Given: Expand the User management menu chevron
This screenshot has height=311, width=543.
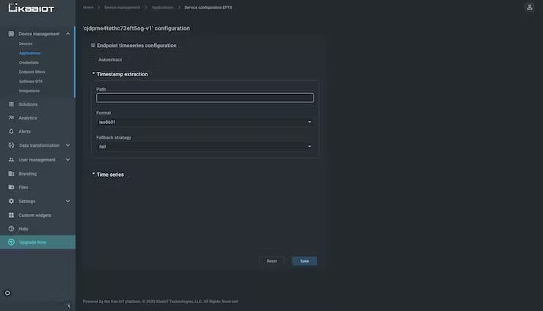Looking at the screenshot, I should click(68, 160).
